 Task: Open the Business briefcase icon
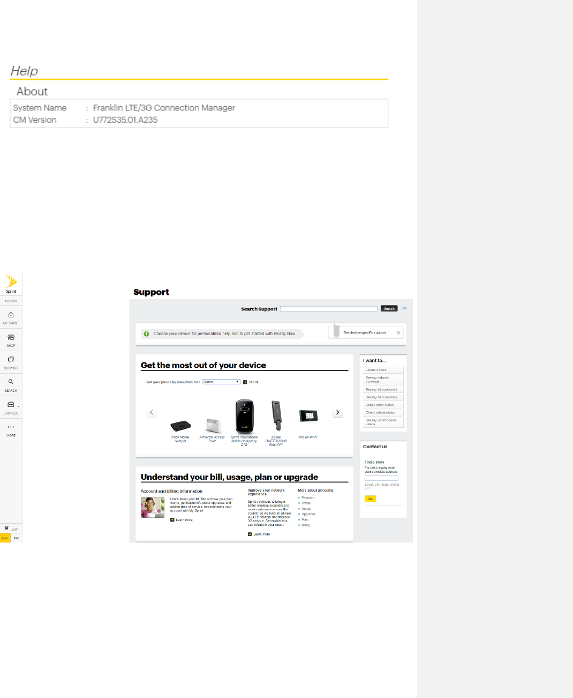(11, 404)
